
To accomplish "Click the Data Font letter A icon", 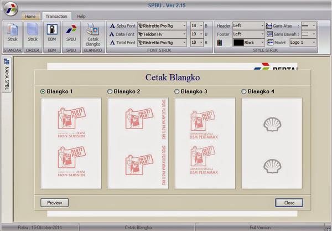I will [x=112, y=34].
